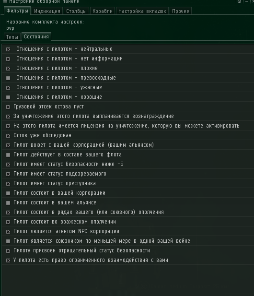This screenshot has height=296, width=254.
Task: Toggle Пилот является агентом NPC-корпорации
Action: pyautogui.click(x=8, y=232)
